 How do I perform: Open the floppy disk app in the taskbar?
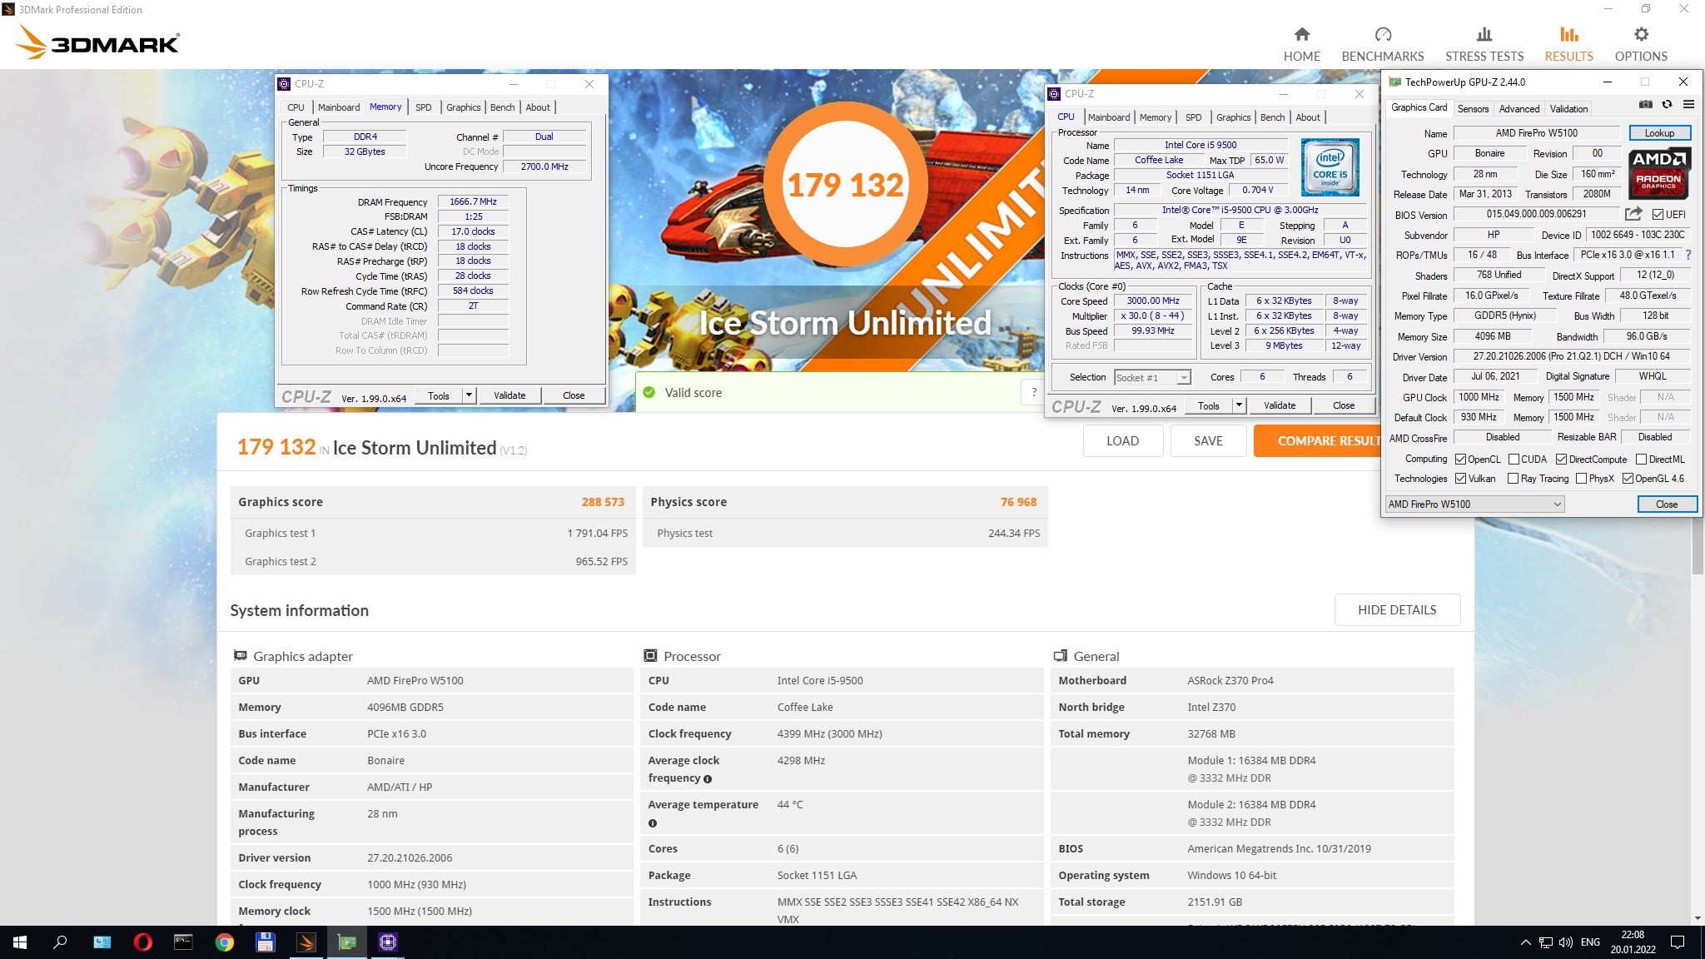point(265,942)
